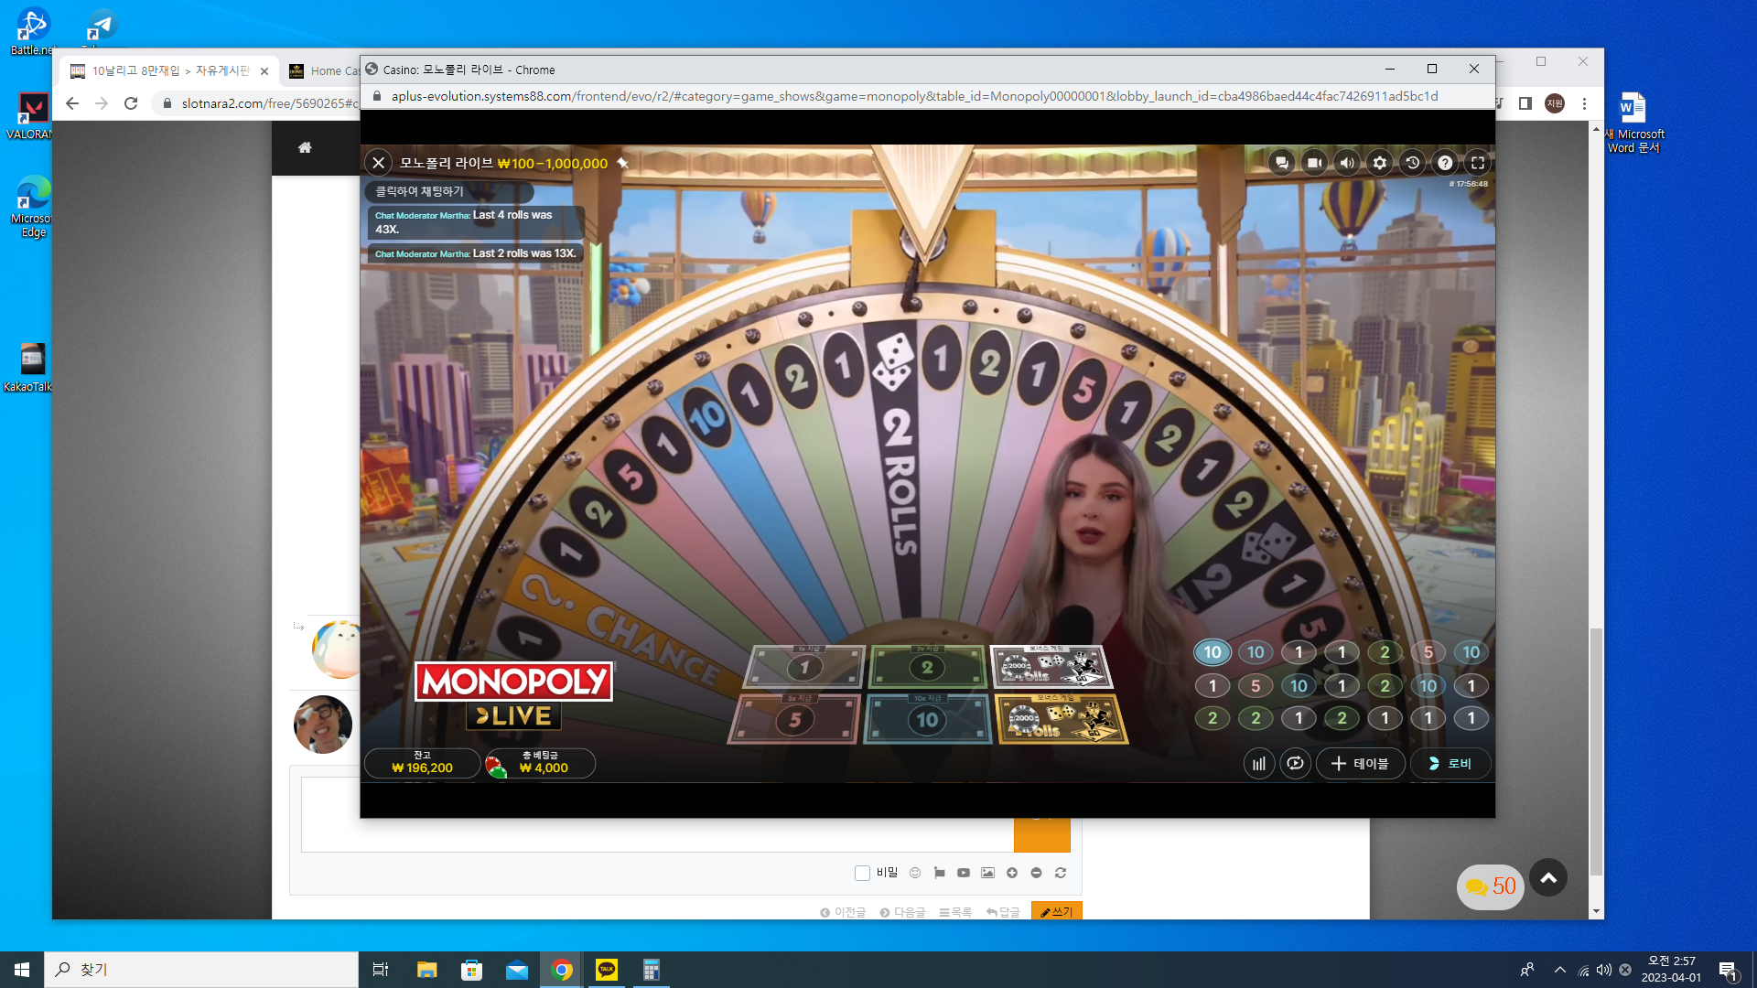Toggle the video camera settings icon
This screenshot has width=1757, height=988.
tap(1314, 163)
